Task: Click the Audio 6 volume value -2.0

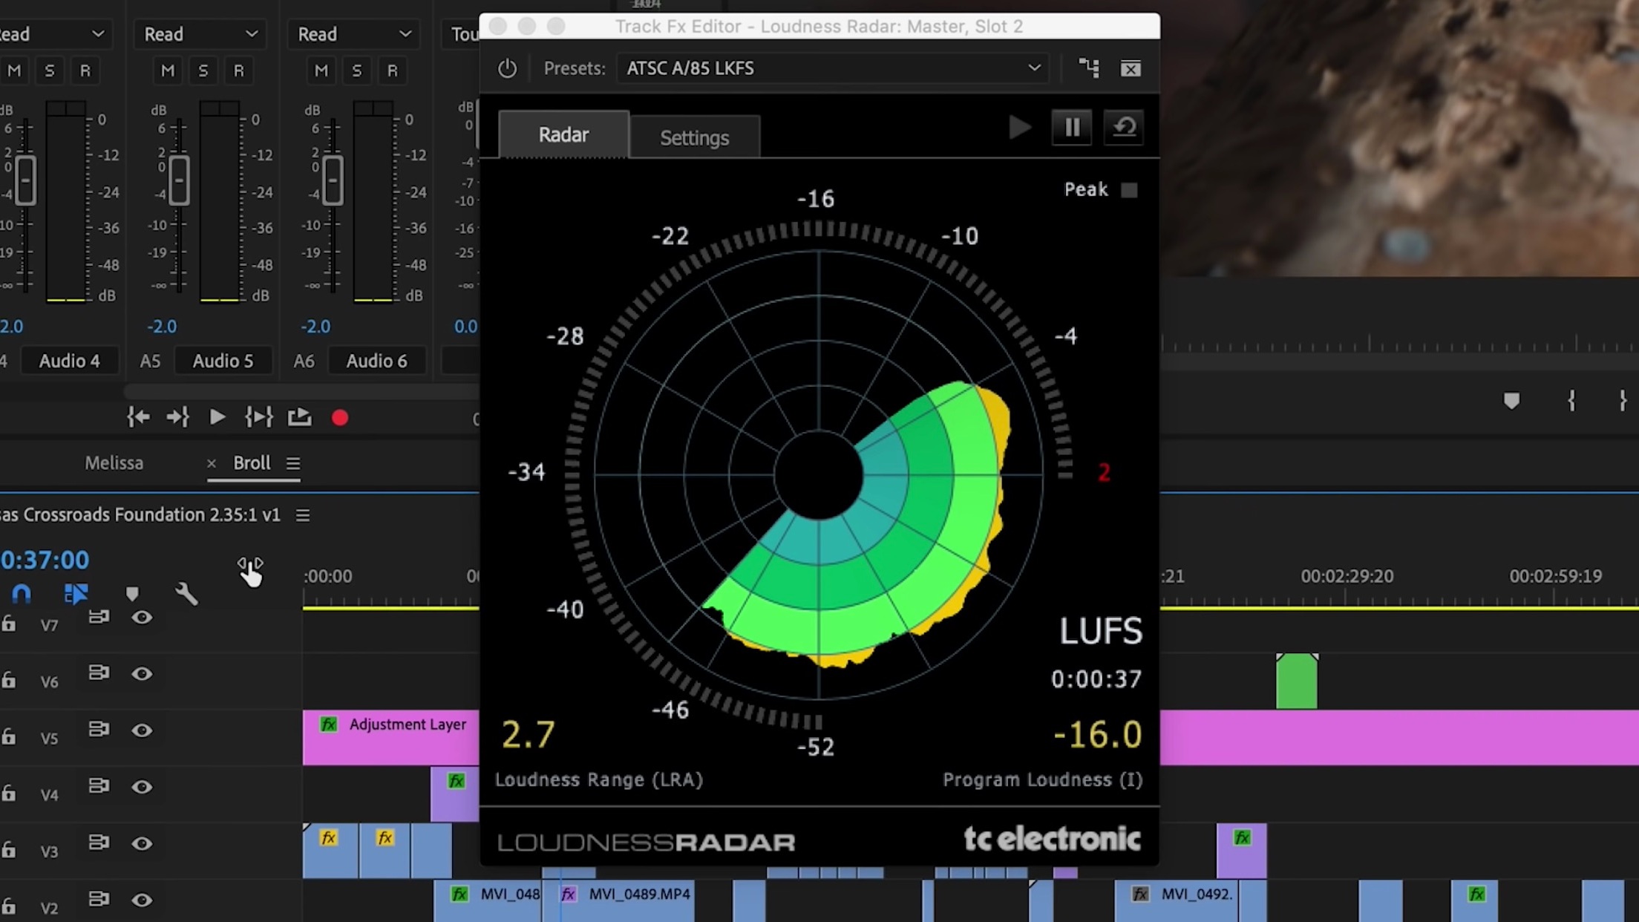Action: [x=315, y=327]
